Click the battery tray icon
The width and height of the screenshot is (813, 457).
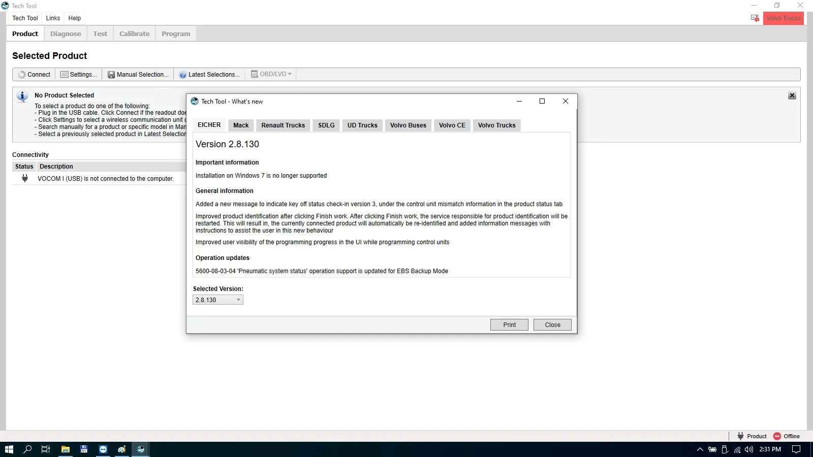[712, 449]
